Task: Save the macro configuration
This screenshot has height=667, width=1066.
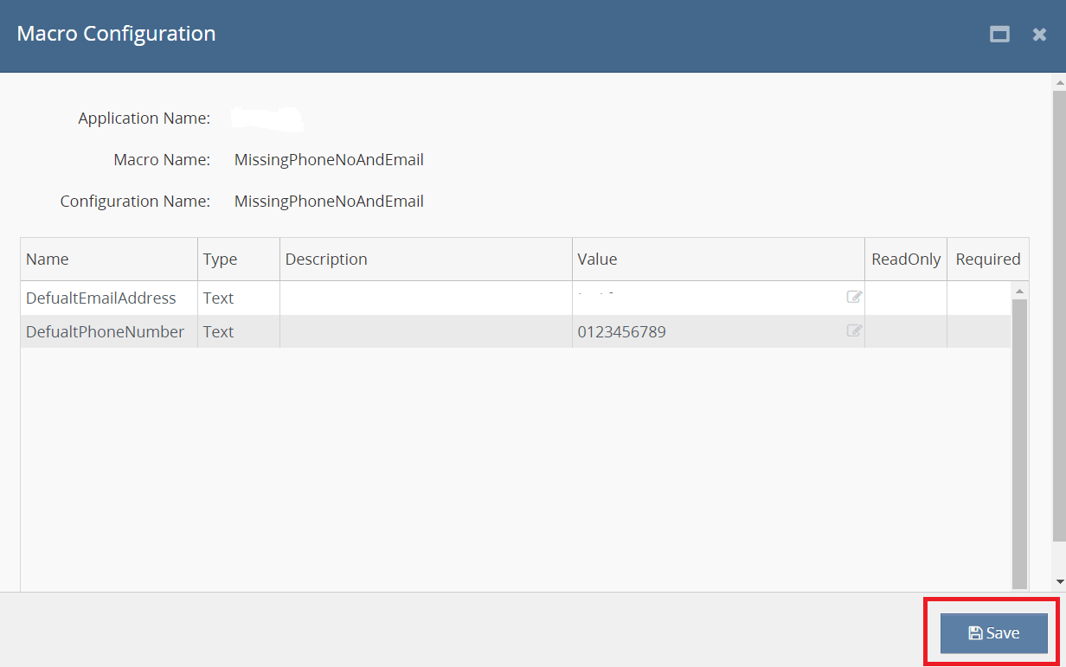Action: [x=993, y=633]
